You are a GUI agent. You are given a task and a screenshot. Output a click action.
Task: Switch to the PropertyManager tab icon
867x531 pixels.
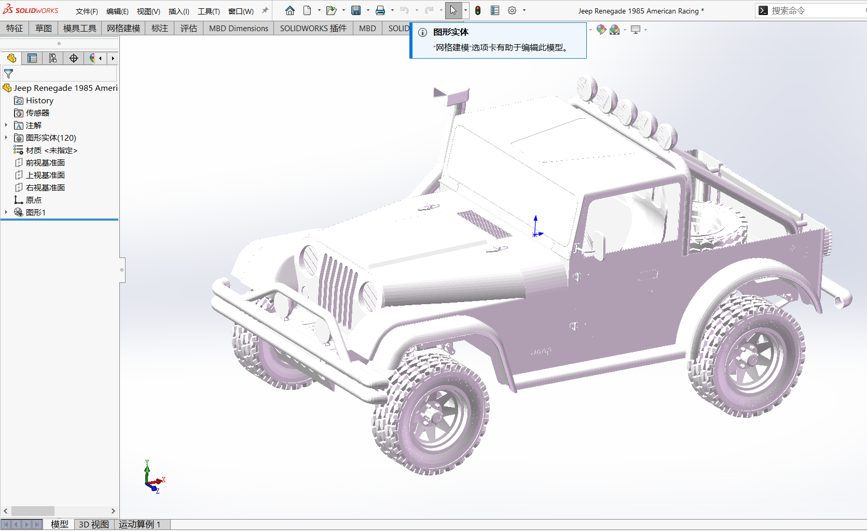[x=32, y=58]
